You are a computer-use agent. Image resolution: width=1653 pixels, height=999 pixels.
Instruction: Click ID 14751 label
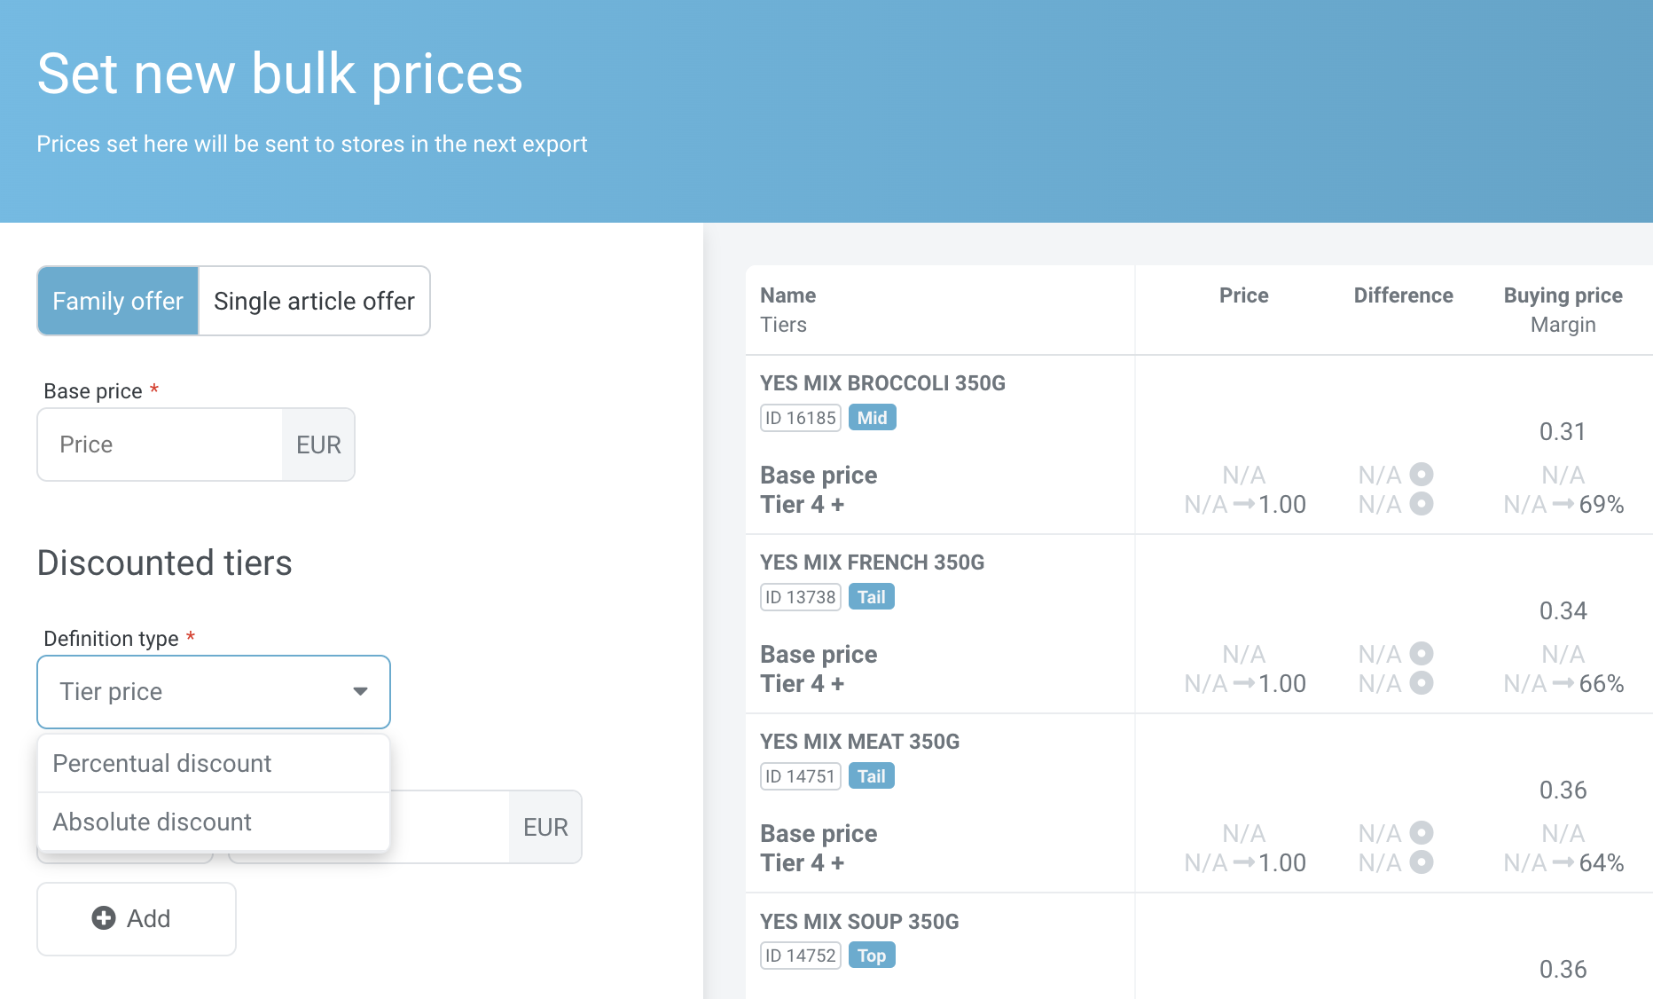[x=801, y=776]
